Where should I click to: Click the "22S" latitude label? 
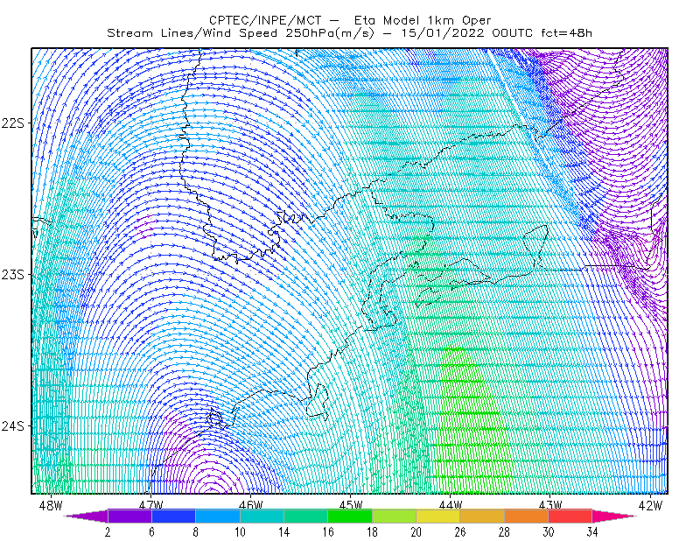click(x=12, y=123)
